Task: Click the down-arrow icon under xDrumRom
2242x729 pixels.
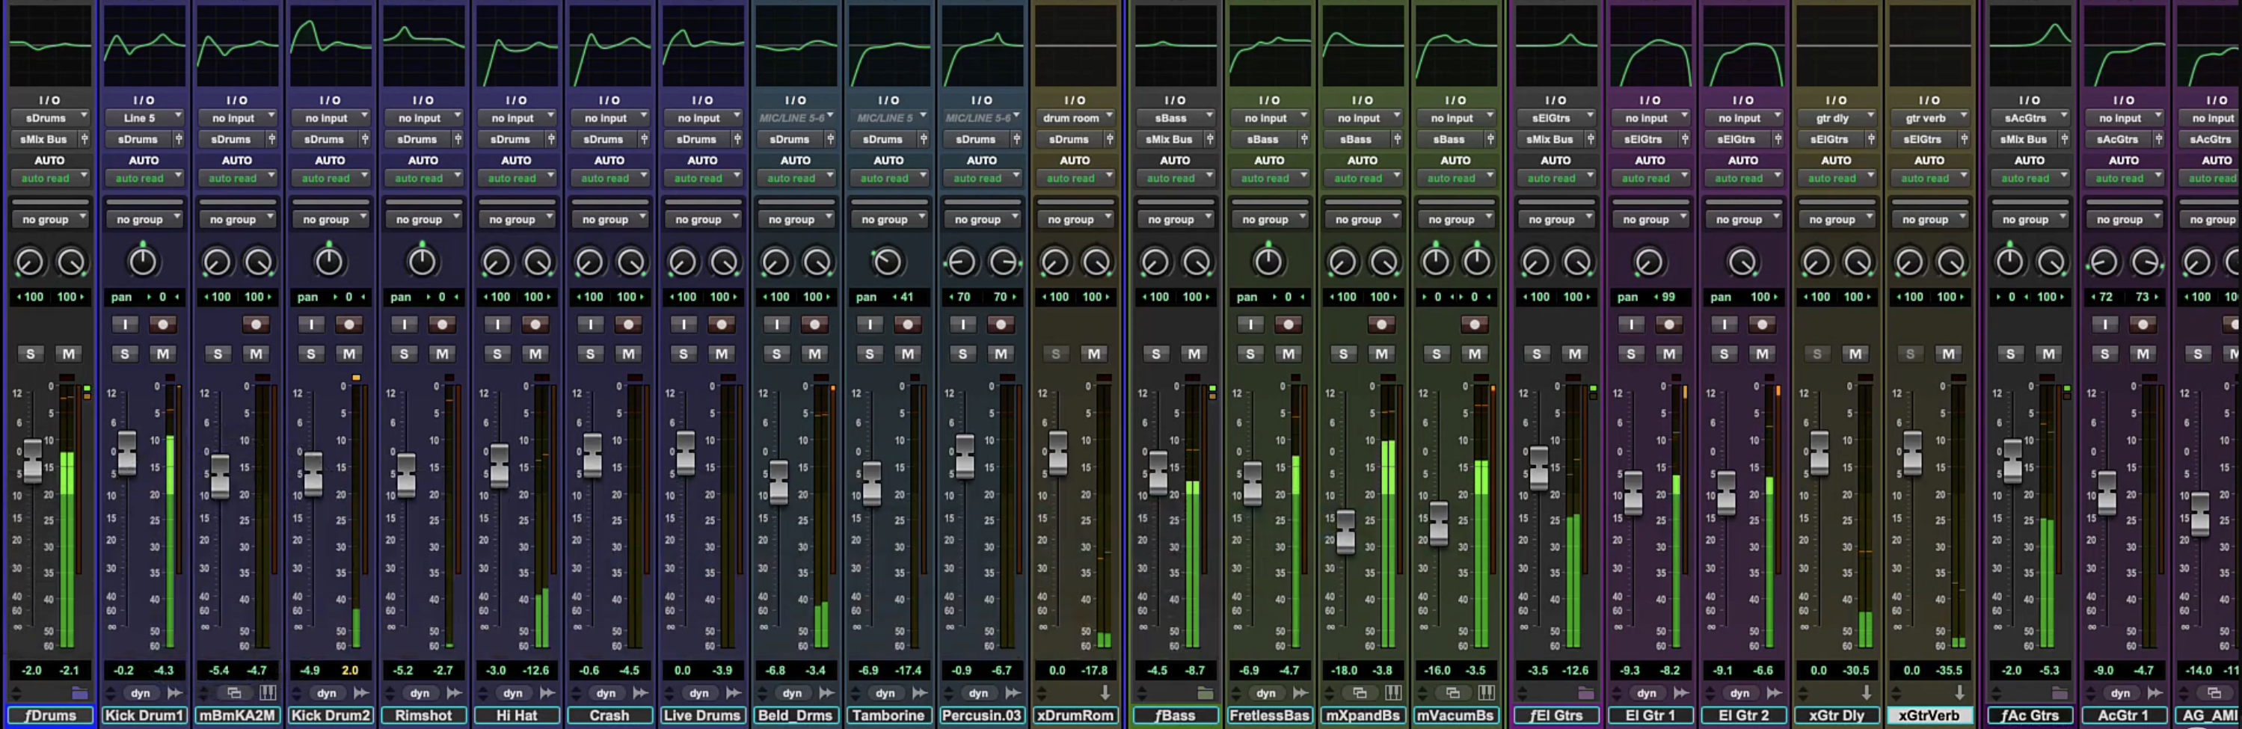Action: click(1104, 692)
